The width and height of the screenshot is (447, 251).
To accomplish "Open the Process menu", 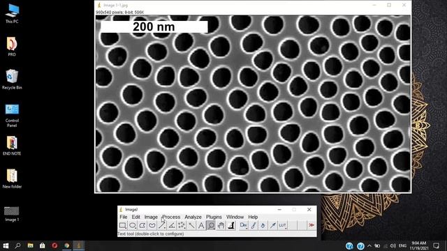I will point(171,217).
